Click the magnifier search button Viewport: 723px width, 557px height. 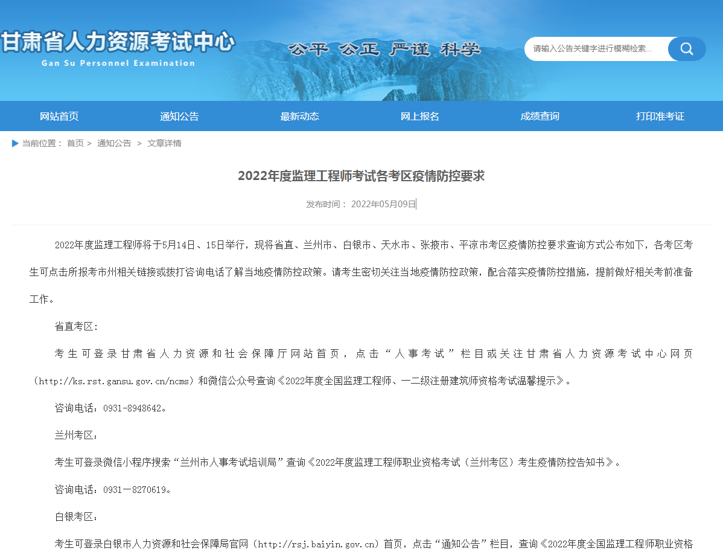686,49
